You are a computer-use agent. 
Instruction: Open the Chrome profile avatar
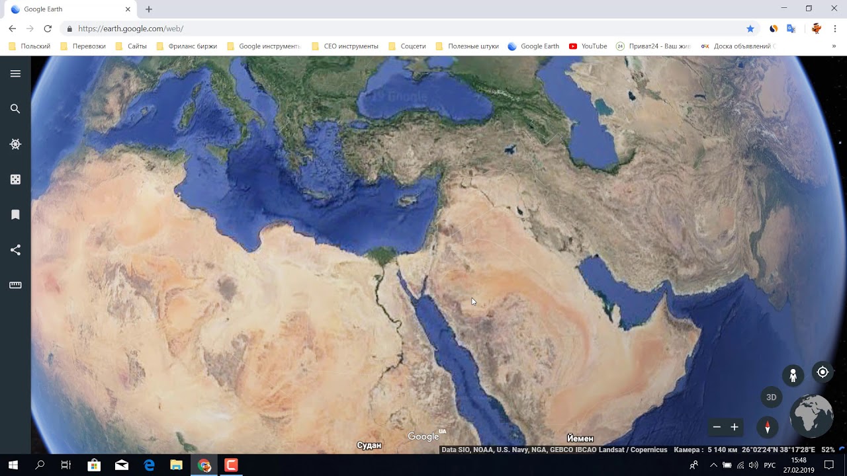click(x=817, y=28)
